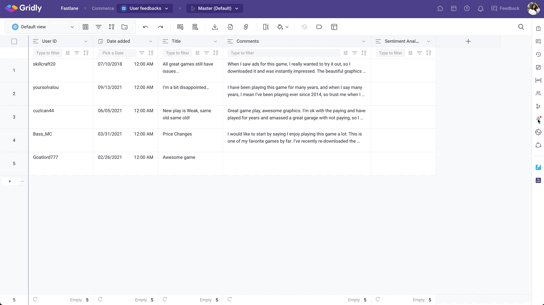The image size is (544, 305).
Task: Open the download/export icon
Action: (x=215, y=27)
